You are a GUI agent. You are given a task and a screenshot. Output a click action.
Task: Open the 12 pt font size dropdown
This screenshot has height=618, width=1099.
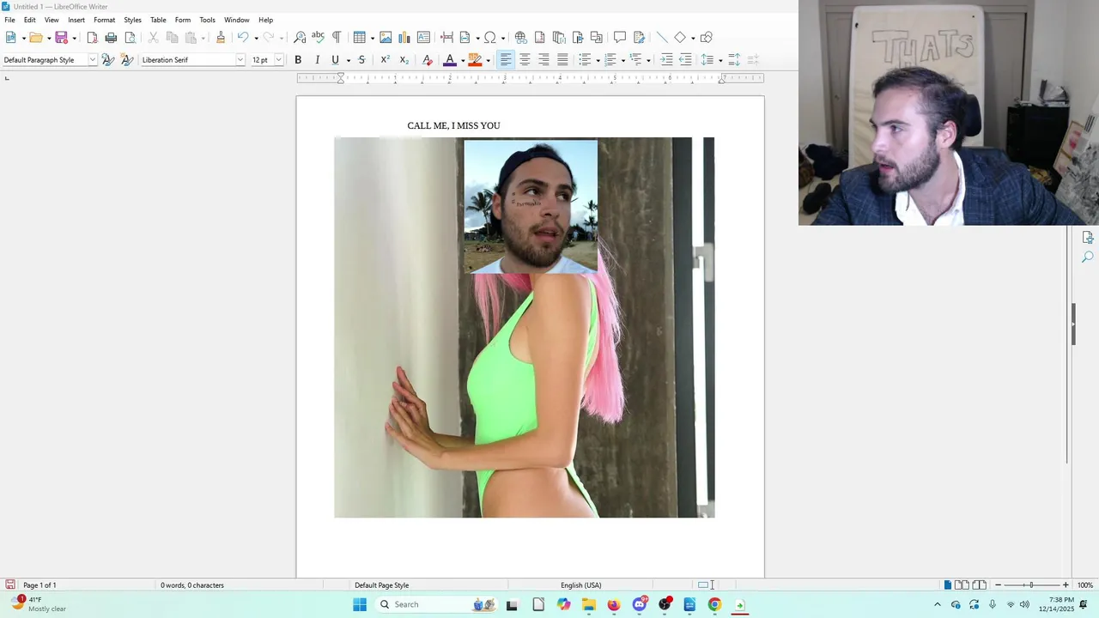click(278, 59)
